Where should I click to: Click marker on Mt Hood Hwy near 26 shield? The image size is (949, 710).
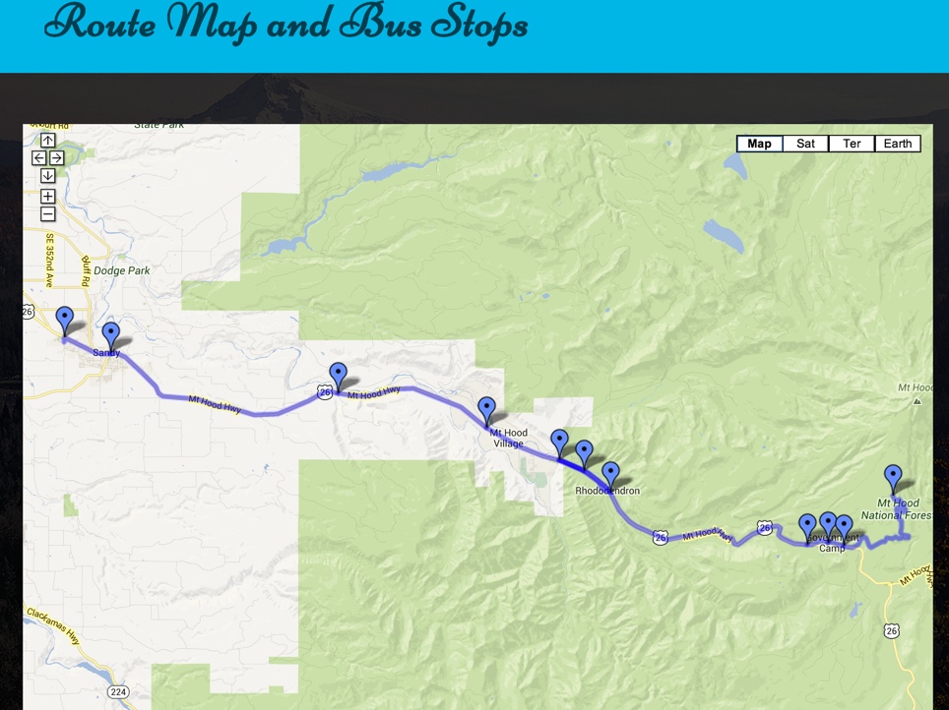(x=338, y=377)
